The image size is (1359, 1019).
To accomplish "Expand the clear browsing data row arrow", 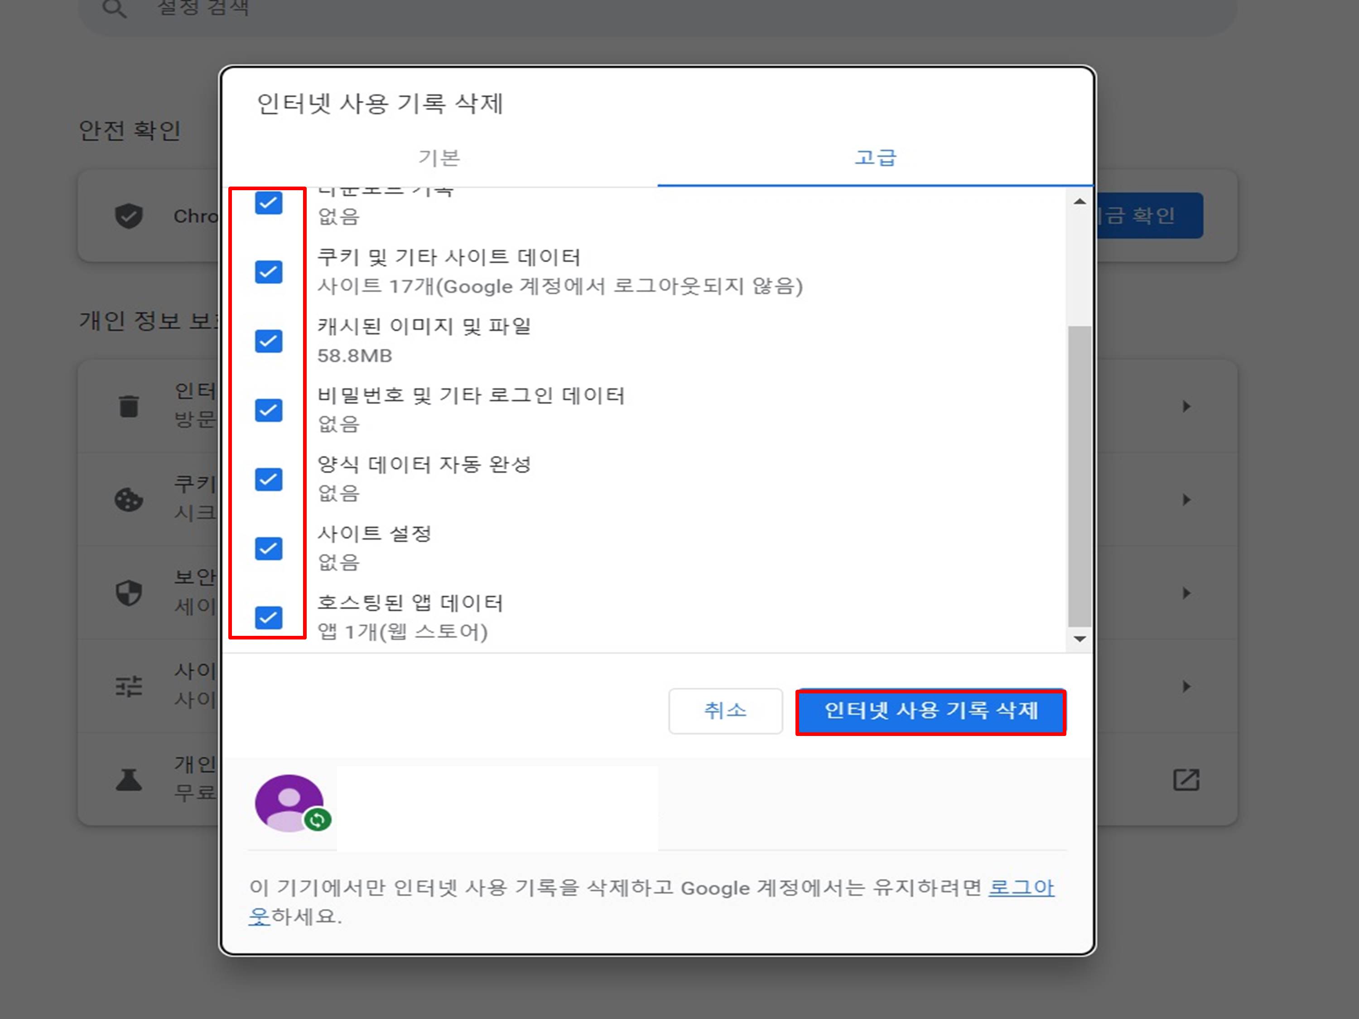I will pos(1186,406).
